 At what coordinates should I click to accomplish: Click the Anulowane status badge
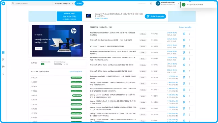pos(77,96)
